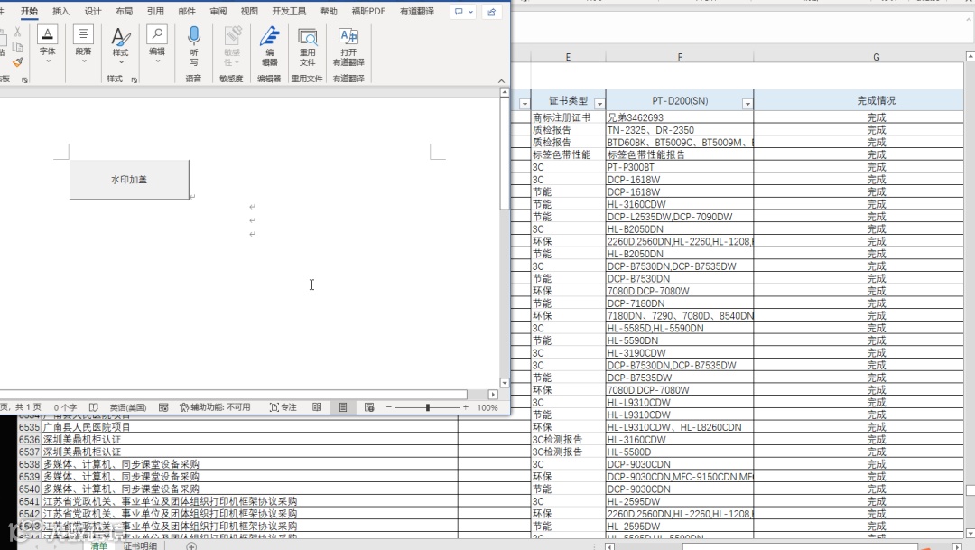Screen dimensions: 975x550
Task: Click the Share icon in Word title area
Action: click(x=492, y=11)
